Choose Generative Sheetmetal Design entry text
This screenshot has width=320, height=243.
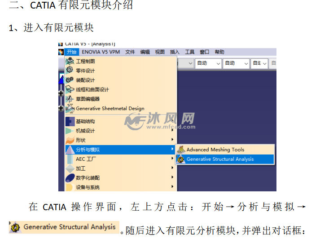(x=110, y=108)
